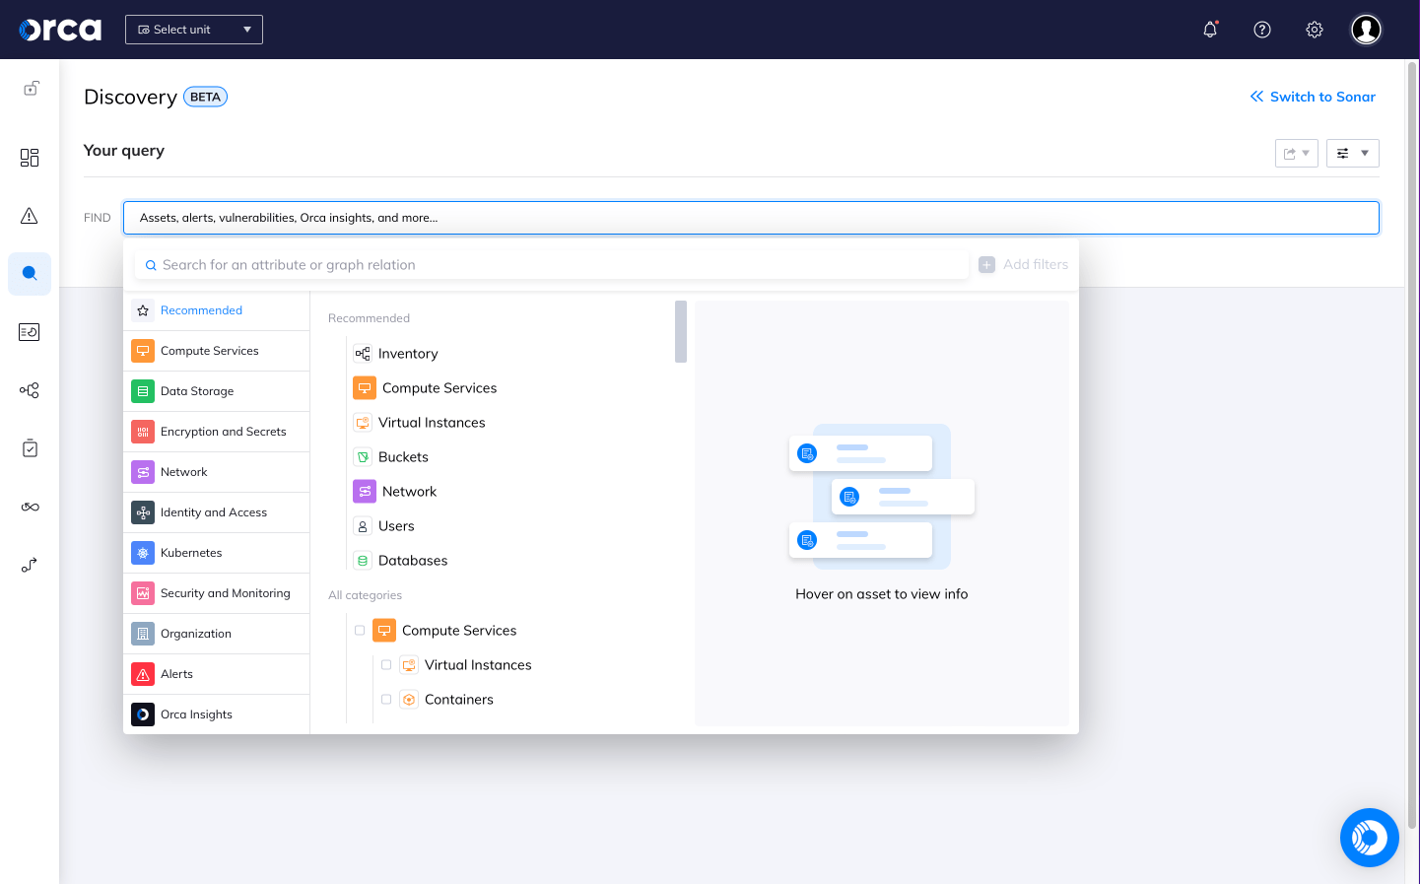The height and width of the screenshot is (884, 1420).
Task: Click the Kubernetes category icon
Action: pos(143,553)
